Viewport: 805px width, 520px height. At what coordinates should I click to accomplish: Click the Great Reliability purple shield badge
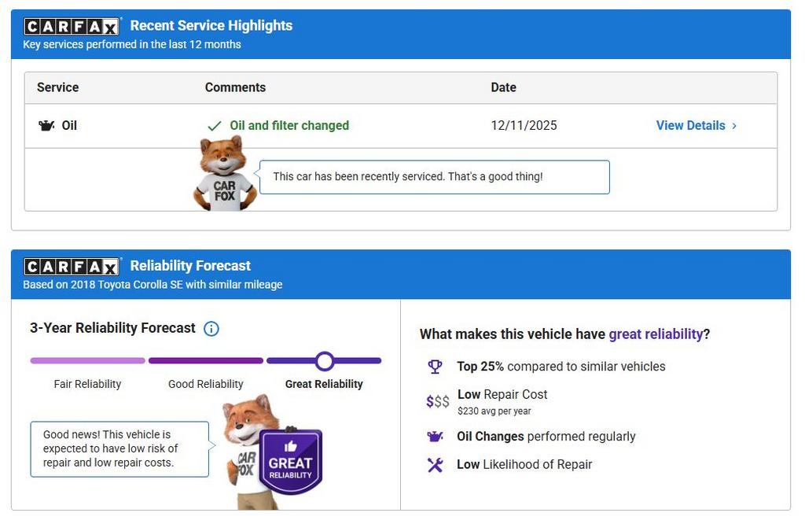click(x=290, y=462)
